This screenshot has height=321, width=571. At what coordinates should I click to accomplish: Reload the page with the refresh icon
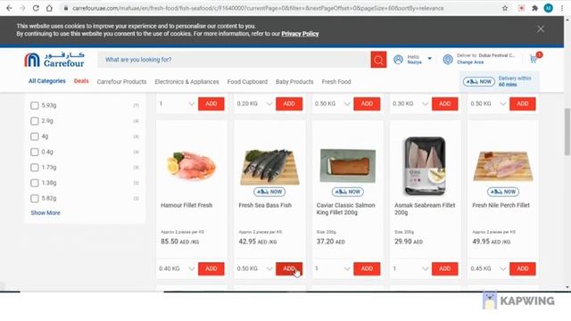(x=36, y=8)
